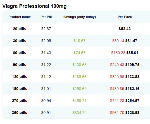This screenshot has height=124, width=150.
Task: Click the $0.91 per pill price
Action: tap(46, 113)
